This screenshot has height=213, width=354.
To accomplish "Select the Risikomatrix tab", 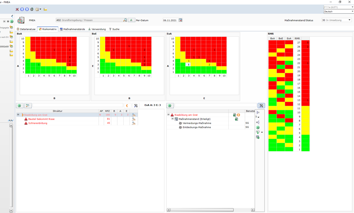I will pyautogui.click(x=48, y=29).
